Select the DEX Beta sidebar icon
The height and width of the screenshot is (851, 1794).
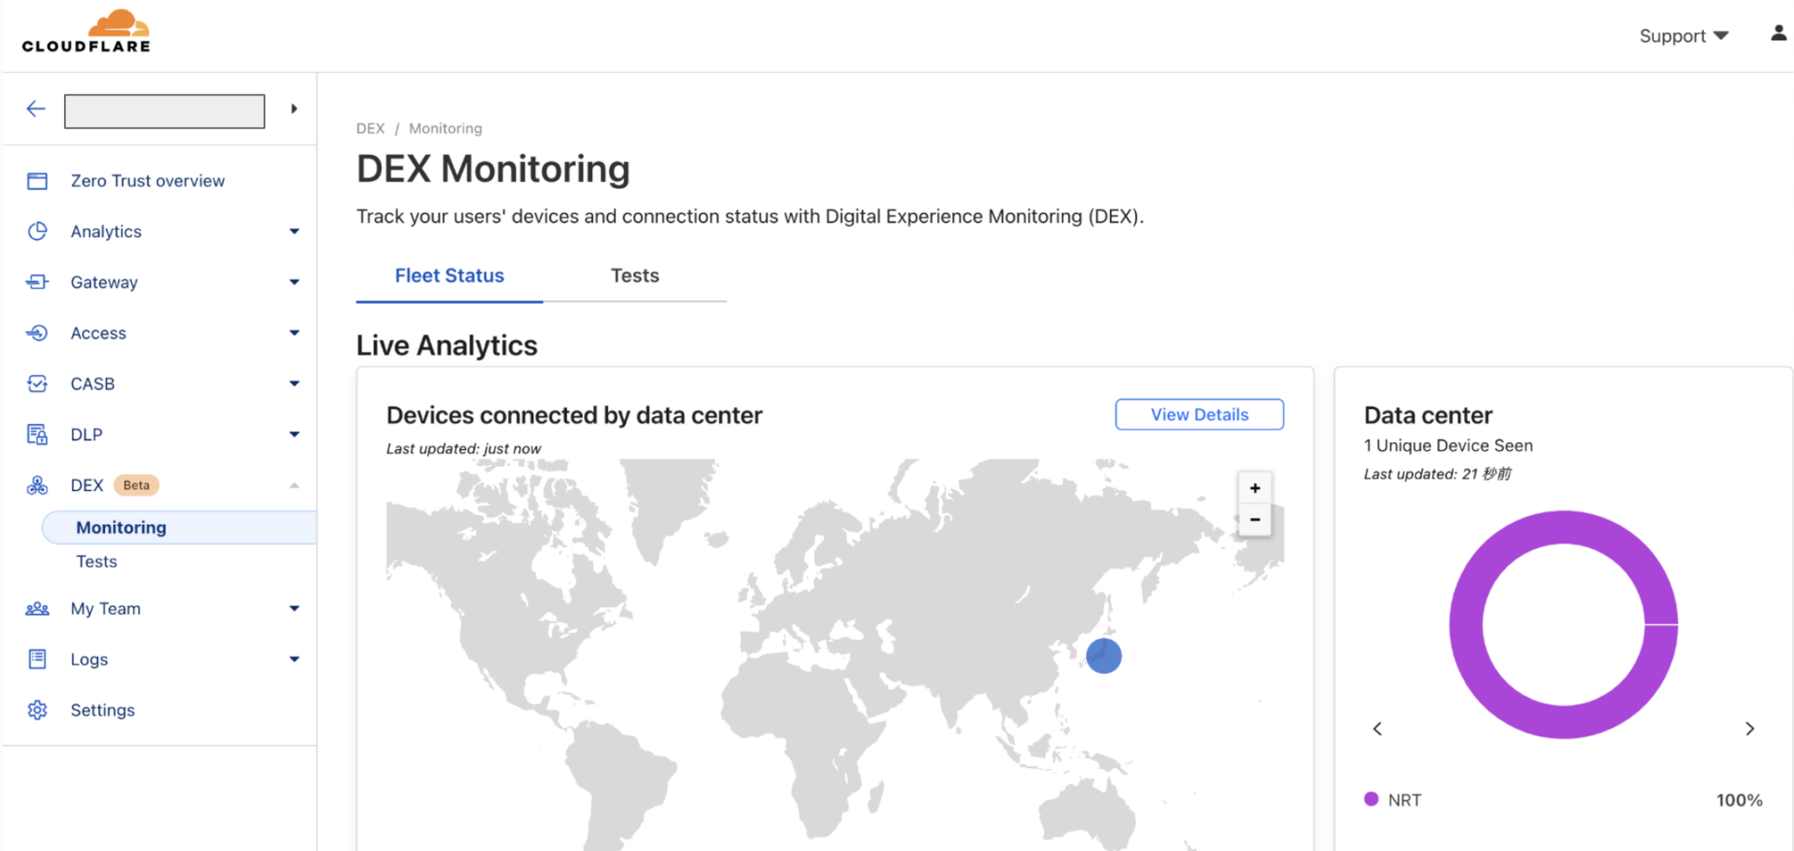(37, 484)
